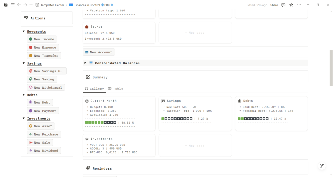Open Templates Center breadcrumb
Viewport: 333px width, 177px height.
click(52, 5)
